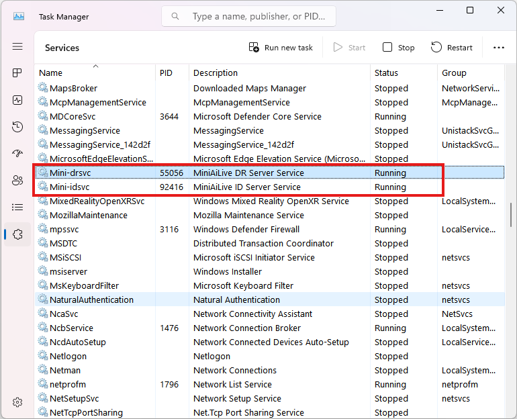Open the Details page icon
Screen dimensions: 517x419
[x=17, y=207]
